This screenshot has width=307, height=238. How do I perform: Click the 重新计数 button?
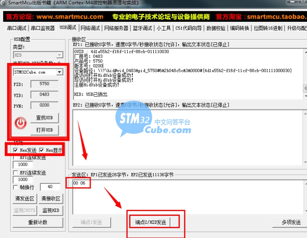click(38, 222)
